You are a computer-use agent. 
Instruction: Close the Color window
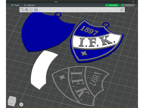click(x=137, y=2)
